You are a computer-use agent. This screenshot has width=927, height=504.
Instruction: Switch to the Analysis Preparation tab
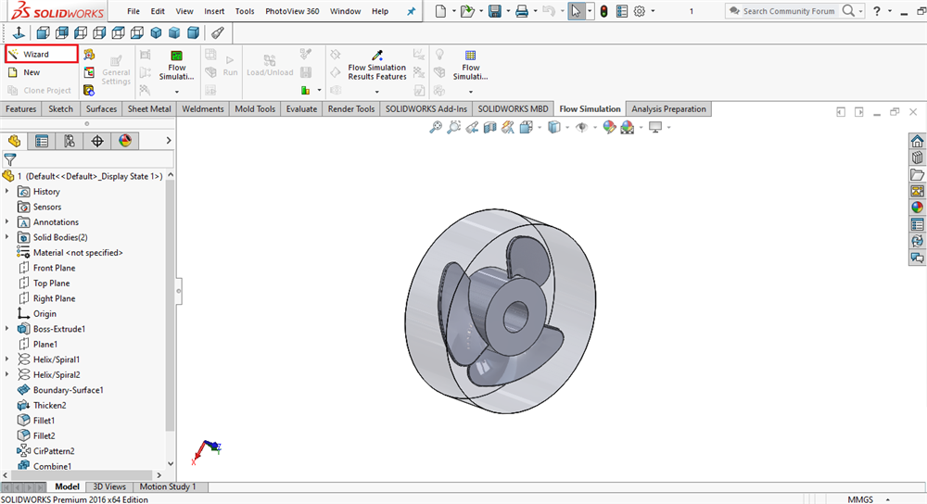pyautogui.click(x=668, y=109)
